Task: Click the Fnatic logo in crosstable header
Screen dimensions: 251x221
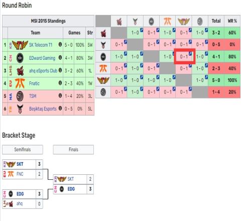Action: (167, 21)
